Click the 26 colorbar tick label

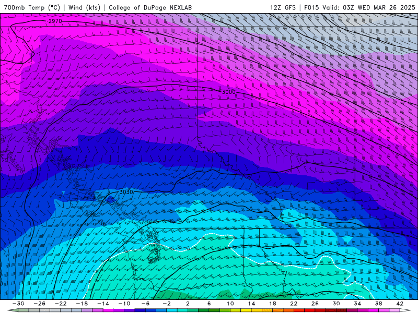315,304
